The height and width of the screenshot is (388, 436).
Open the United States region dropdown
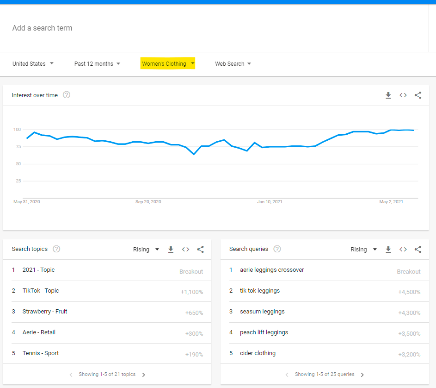(33, 64)
